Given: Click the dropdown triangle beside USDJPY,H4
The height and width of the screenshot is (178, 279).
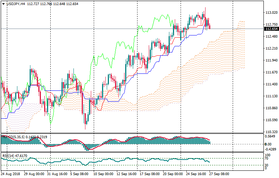Looking at the screenshot, I should point(3,4).
